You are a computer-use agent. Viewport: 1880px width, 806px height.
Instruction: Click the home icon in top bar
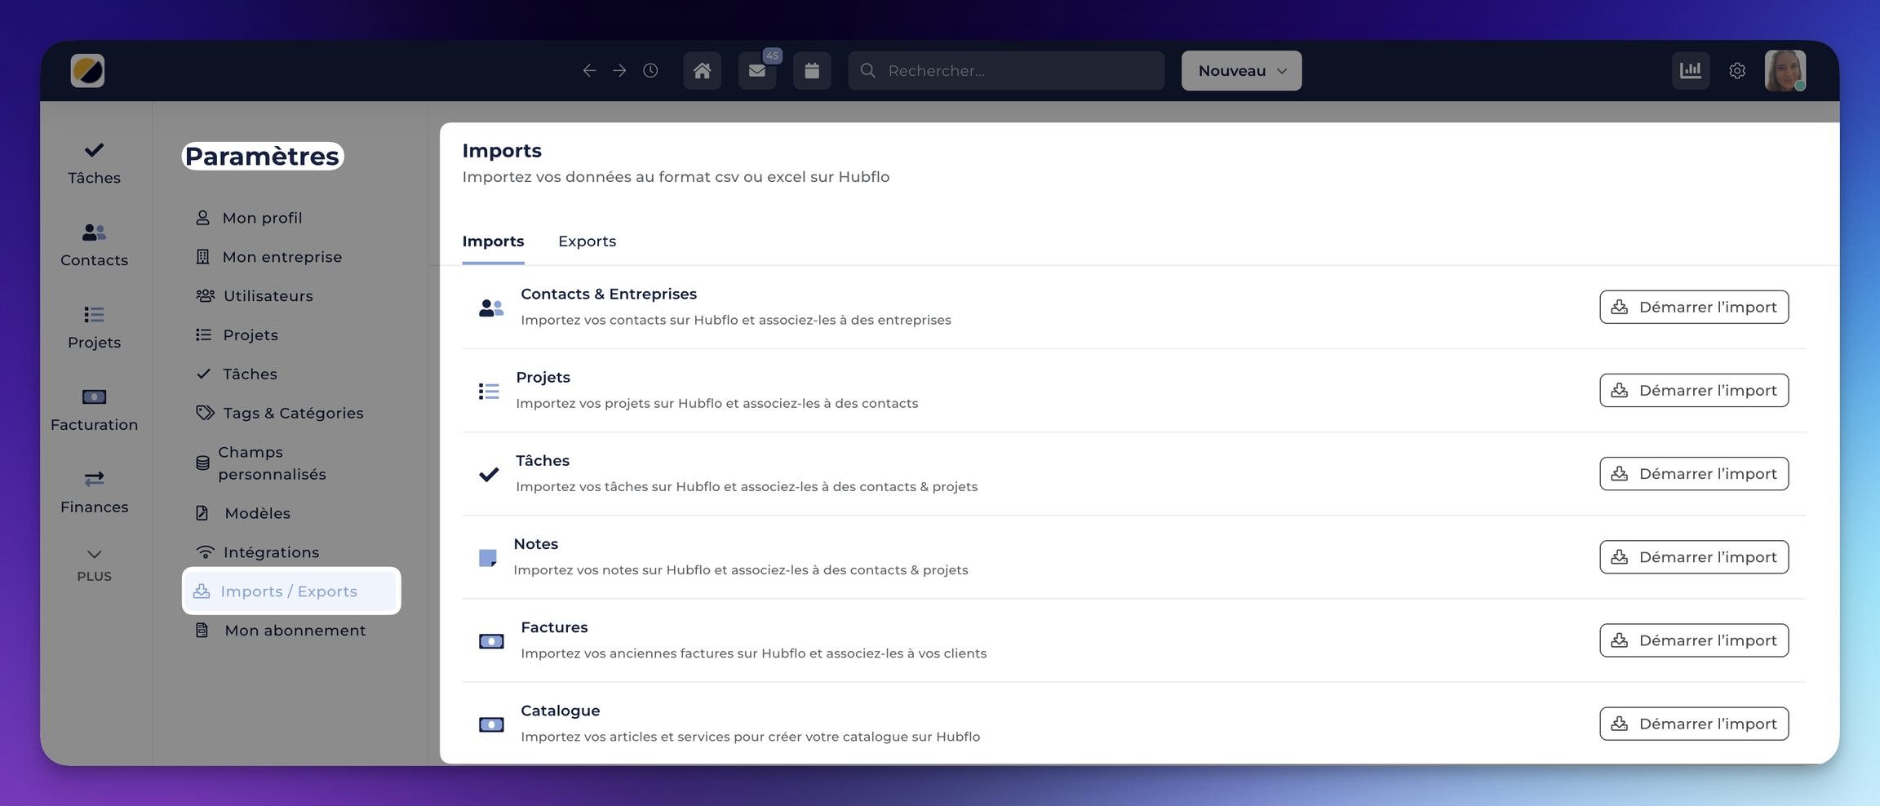[x=702, y=71]
